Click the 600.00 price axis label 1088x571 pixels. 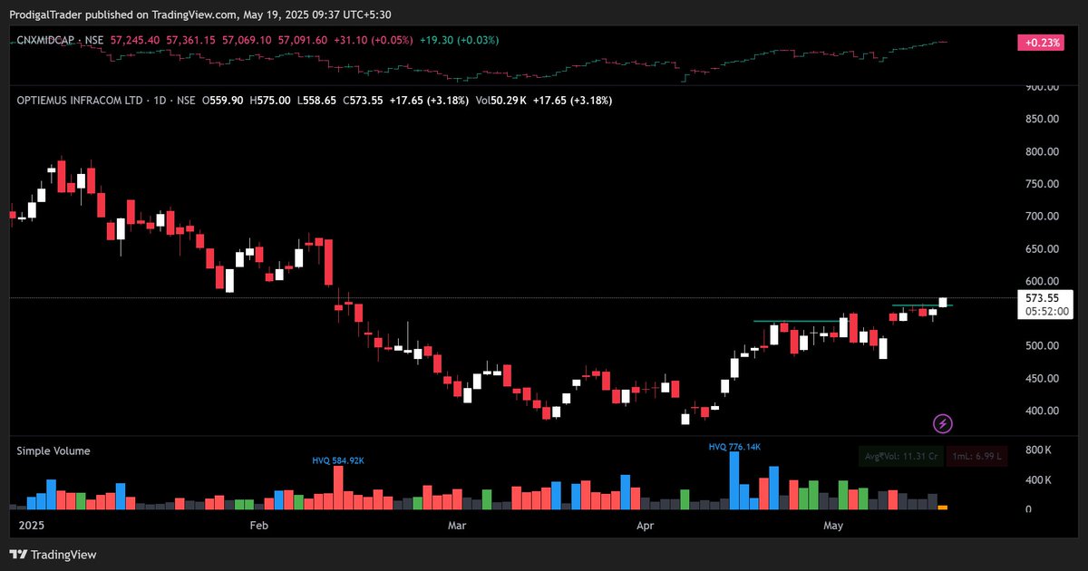[x=1042, y=281]
